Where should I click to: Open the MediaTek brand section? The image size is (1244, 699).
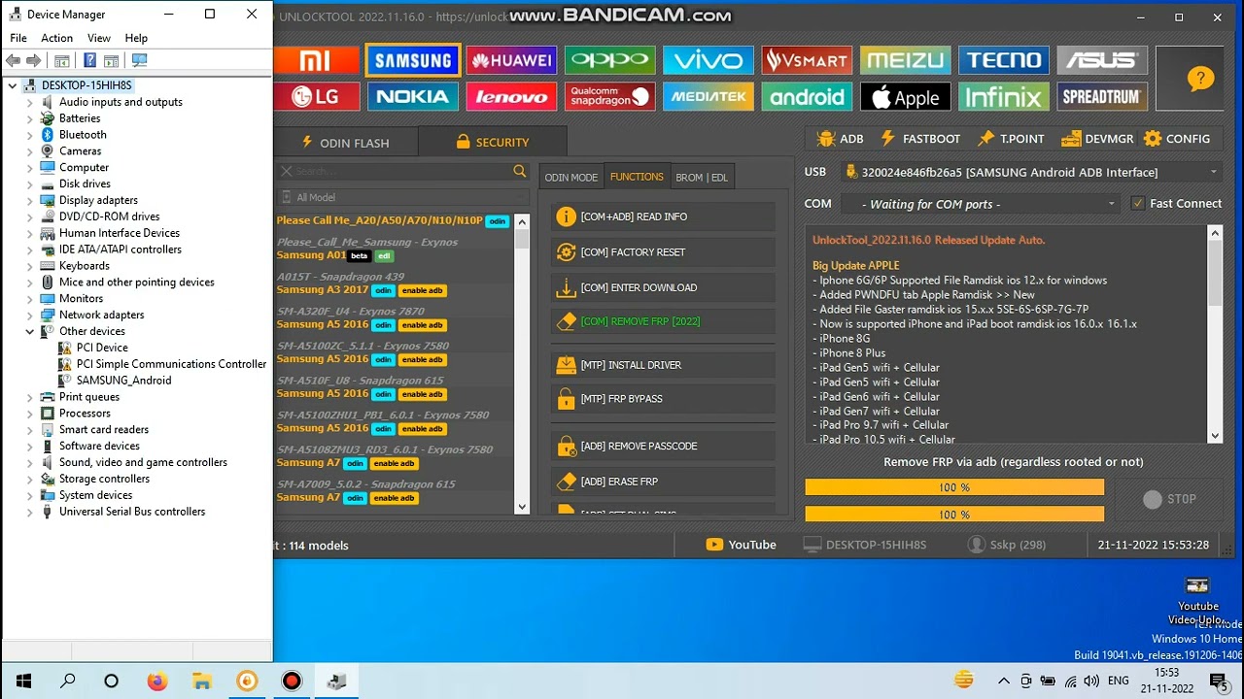click(x=708, y=96)
